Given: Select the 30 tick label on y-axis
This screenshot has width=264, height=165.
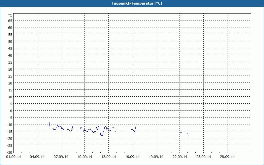Looking at the screenshot, I should tap(10, 69).
